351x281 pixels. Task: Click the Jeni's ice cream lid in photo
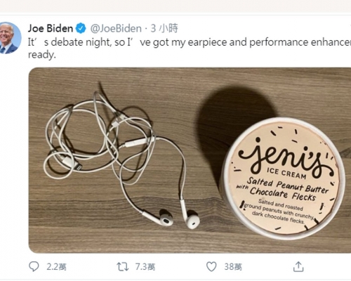tap(284, 178)
